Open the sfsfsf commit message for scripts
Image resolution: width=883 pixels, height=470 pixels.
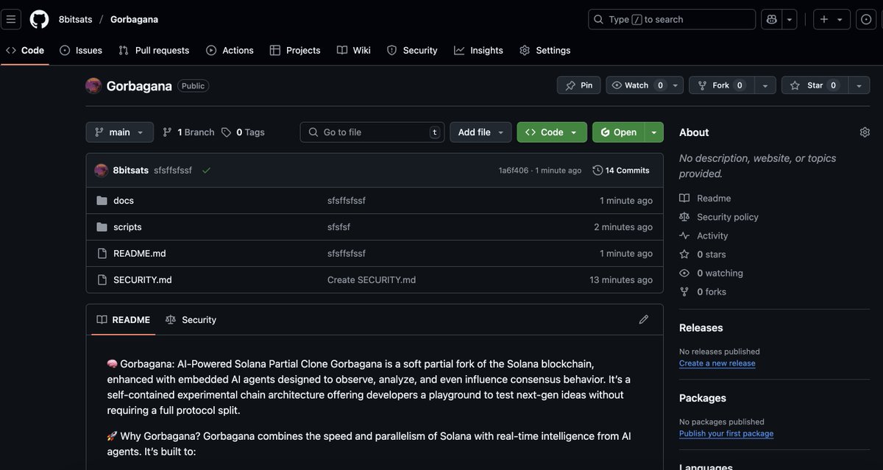point(338,227)
